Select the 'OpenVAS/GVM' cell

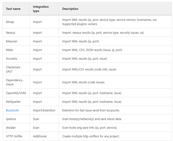[x=16, y=93]
